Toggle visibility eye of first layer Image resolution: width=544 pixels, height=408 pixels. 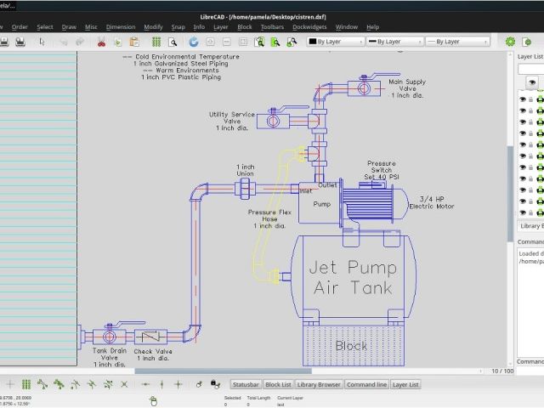[522, 99]
